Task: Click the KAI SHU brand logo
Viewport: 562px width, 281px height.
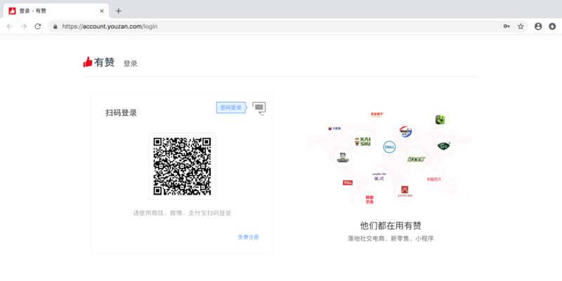Action: (x=362, y=141)
